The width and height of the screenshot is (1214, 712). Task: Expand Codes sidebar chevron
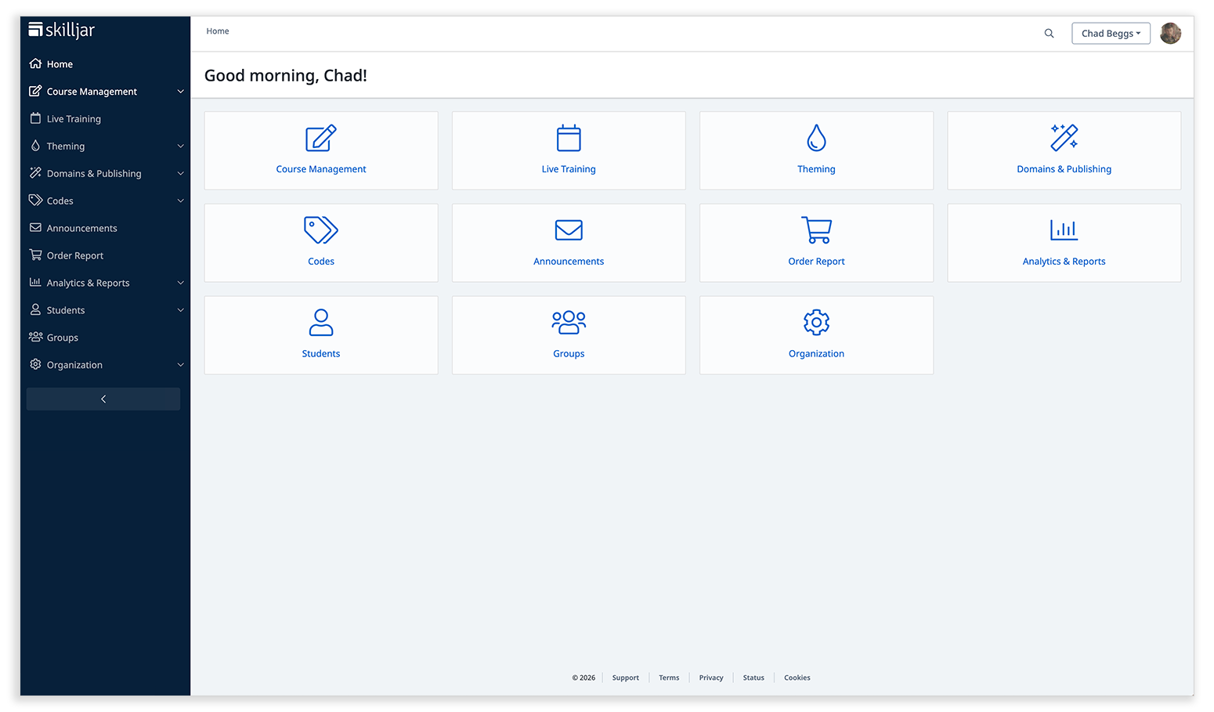click(180, 201)
